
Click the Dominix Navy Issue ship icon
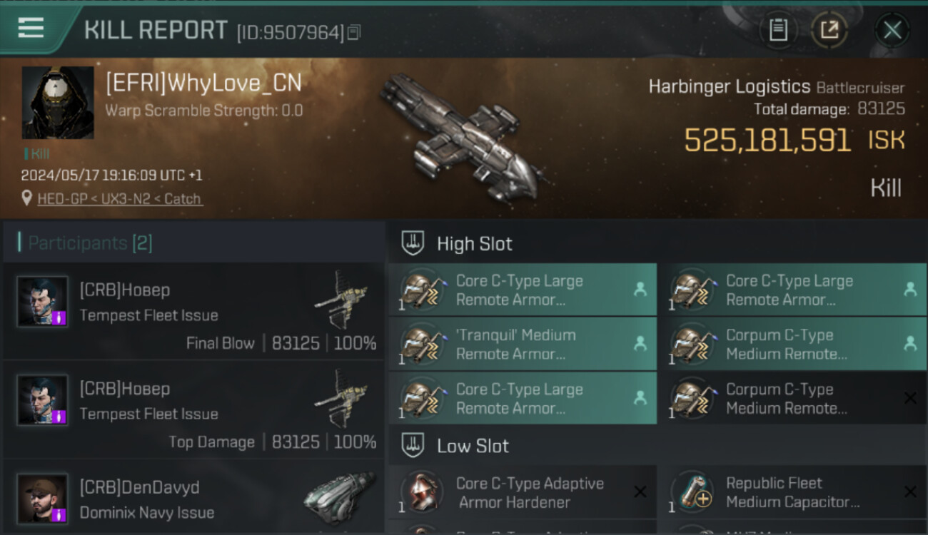(x=339, y=497)
